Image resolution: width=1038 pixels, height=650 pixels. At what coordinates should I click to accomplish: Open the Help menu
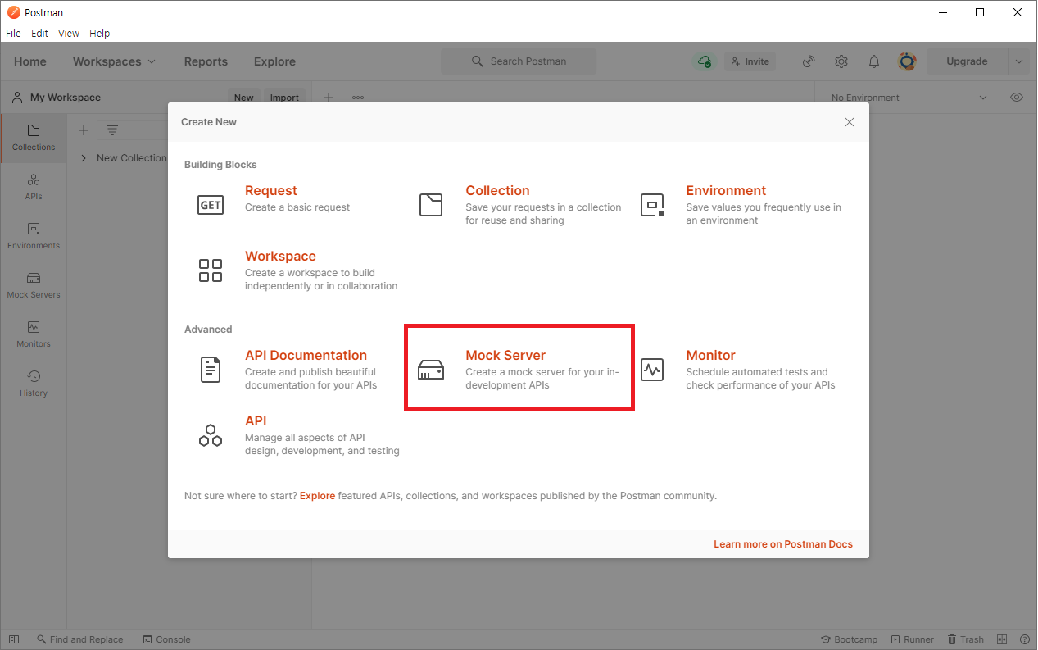(x=99, y=34)
